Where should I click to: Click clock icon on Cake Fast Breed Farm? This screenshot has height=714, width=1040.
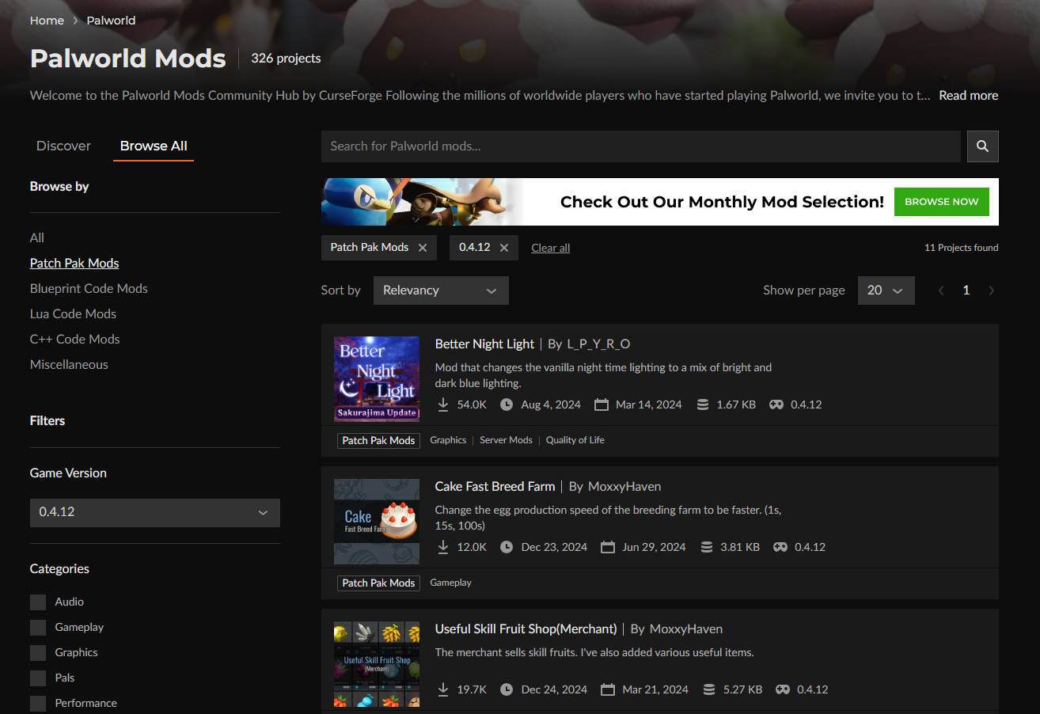click(x=507, y=547)
